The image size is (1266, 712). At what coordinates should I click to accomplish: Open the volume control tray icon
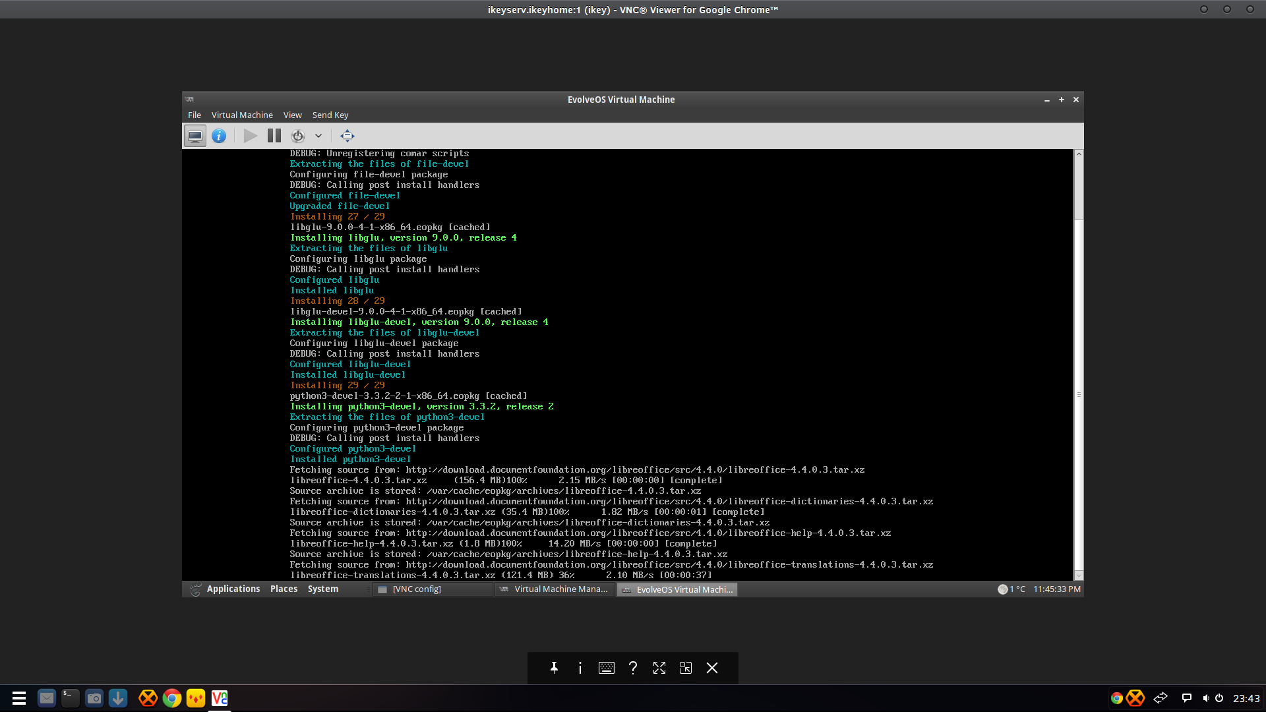[1205, 698]
